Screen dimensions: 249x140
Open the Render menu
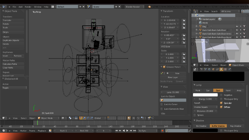click(x=28, y=7)
